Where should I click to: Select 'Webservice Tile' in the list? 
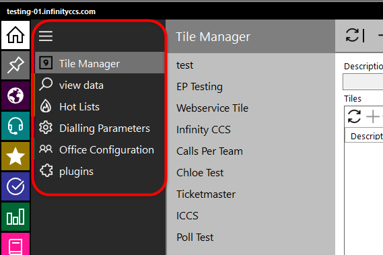coord(250,108)
